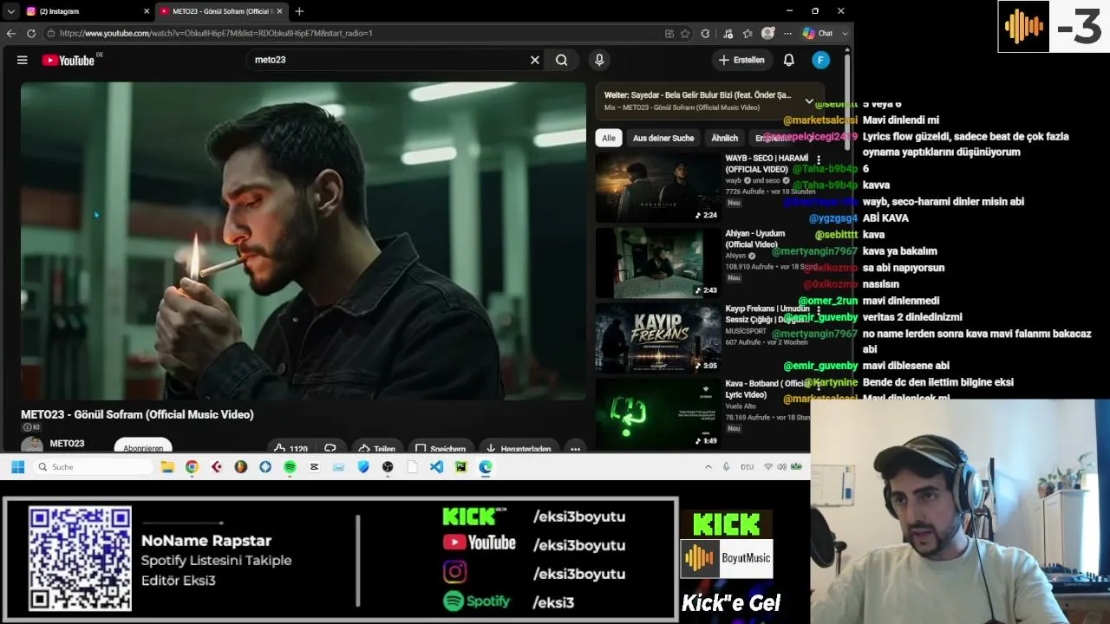Open the Kava - Botband lyric video thumbnail
Screen dimensions: 1110x624
coord(657,413)
